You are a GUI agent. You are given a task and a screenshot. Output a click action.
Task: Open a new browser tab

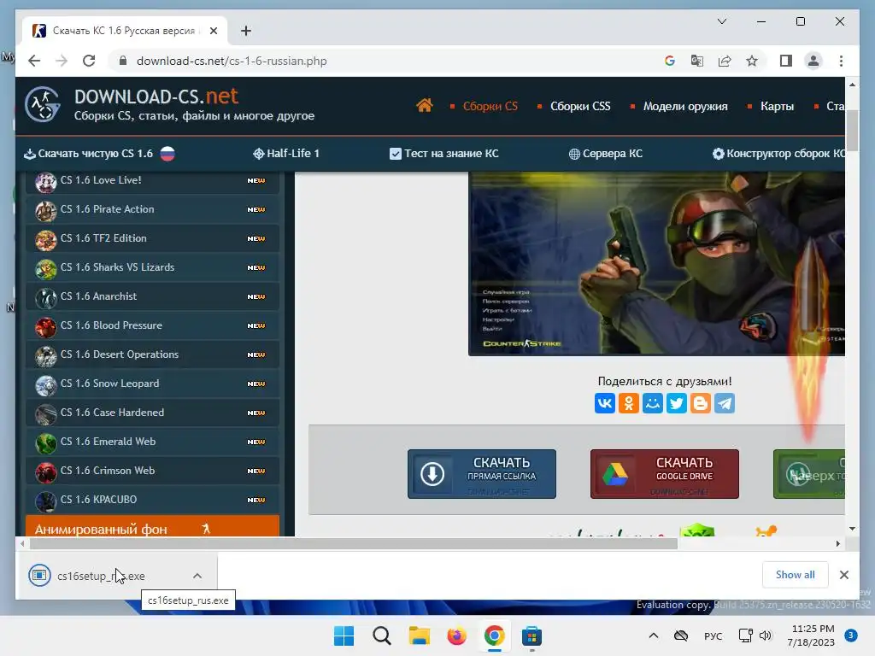(246, 31)
